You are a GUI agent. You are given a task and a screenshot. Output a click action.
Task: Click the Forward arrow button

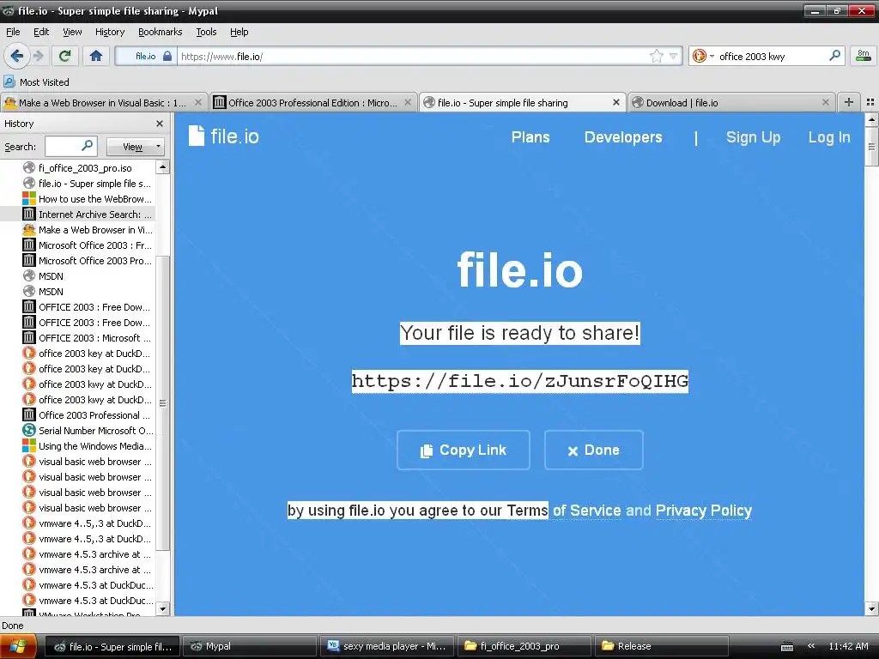coord(38,56)
